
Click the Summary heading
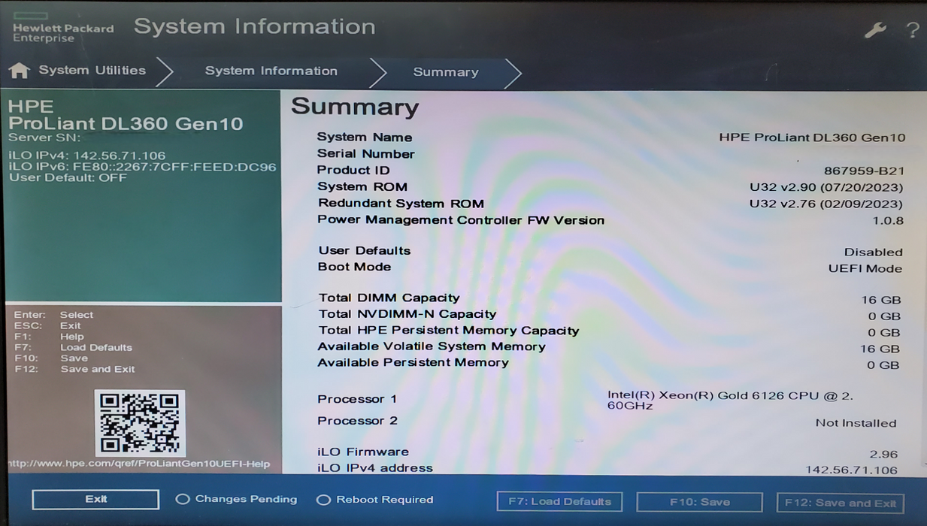355,107
